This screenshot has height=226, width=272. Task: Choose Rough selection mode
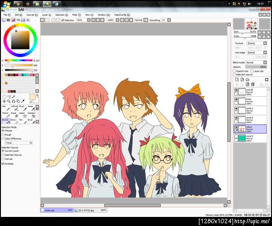3,135
